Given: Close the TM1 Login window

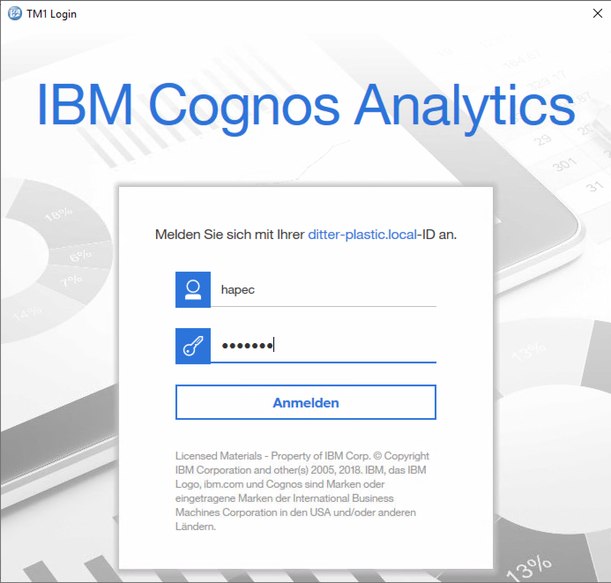Looking at the screenshot, I should pos(597,14).
